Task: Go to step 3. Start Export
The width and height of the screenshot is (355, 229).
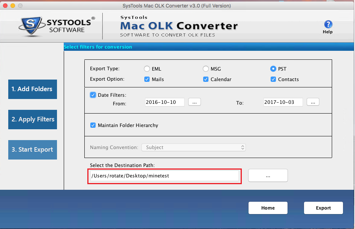Action: point(33,149)
